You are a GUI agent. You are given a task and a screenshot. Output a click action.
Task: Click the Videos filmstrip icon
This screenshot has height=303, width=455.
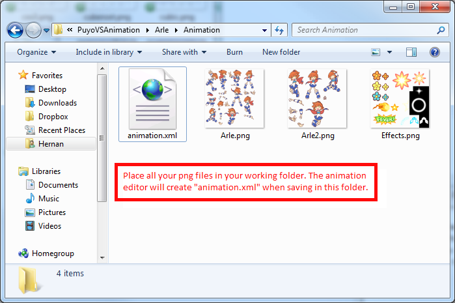(30, 226)
